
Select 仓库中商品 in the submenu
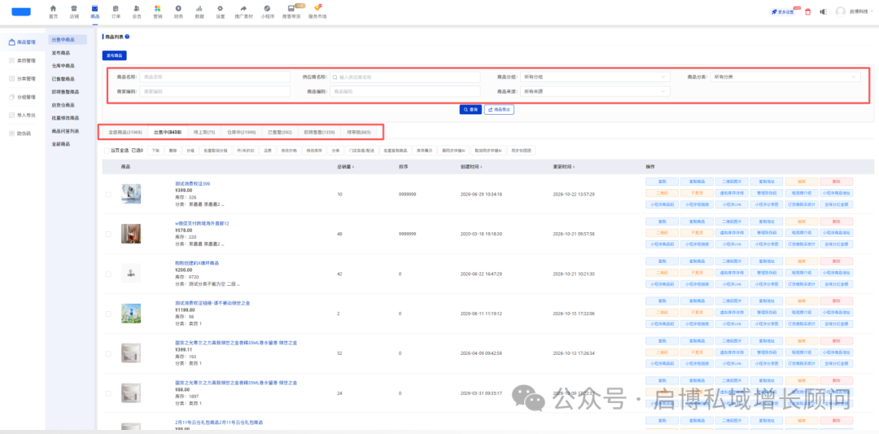coord(62,66)
